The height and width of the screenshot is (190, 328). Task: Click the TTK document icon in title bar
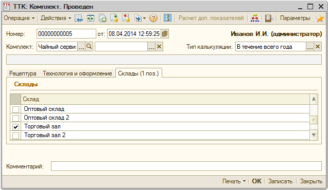coord(7,7)
